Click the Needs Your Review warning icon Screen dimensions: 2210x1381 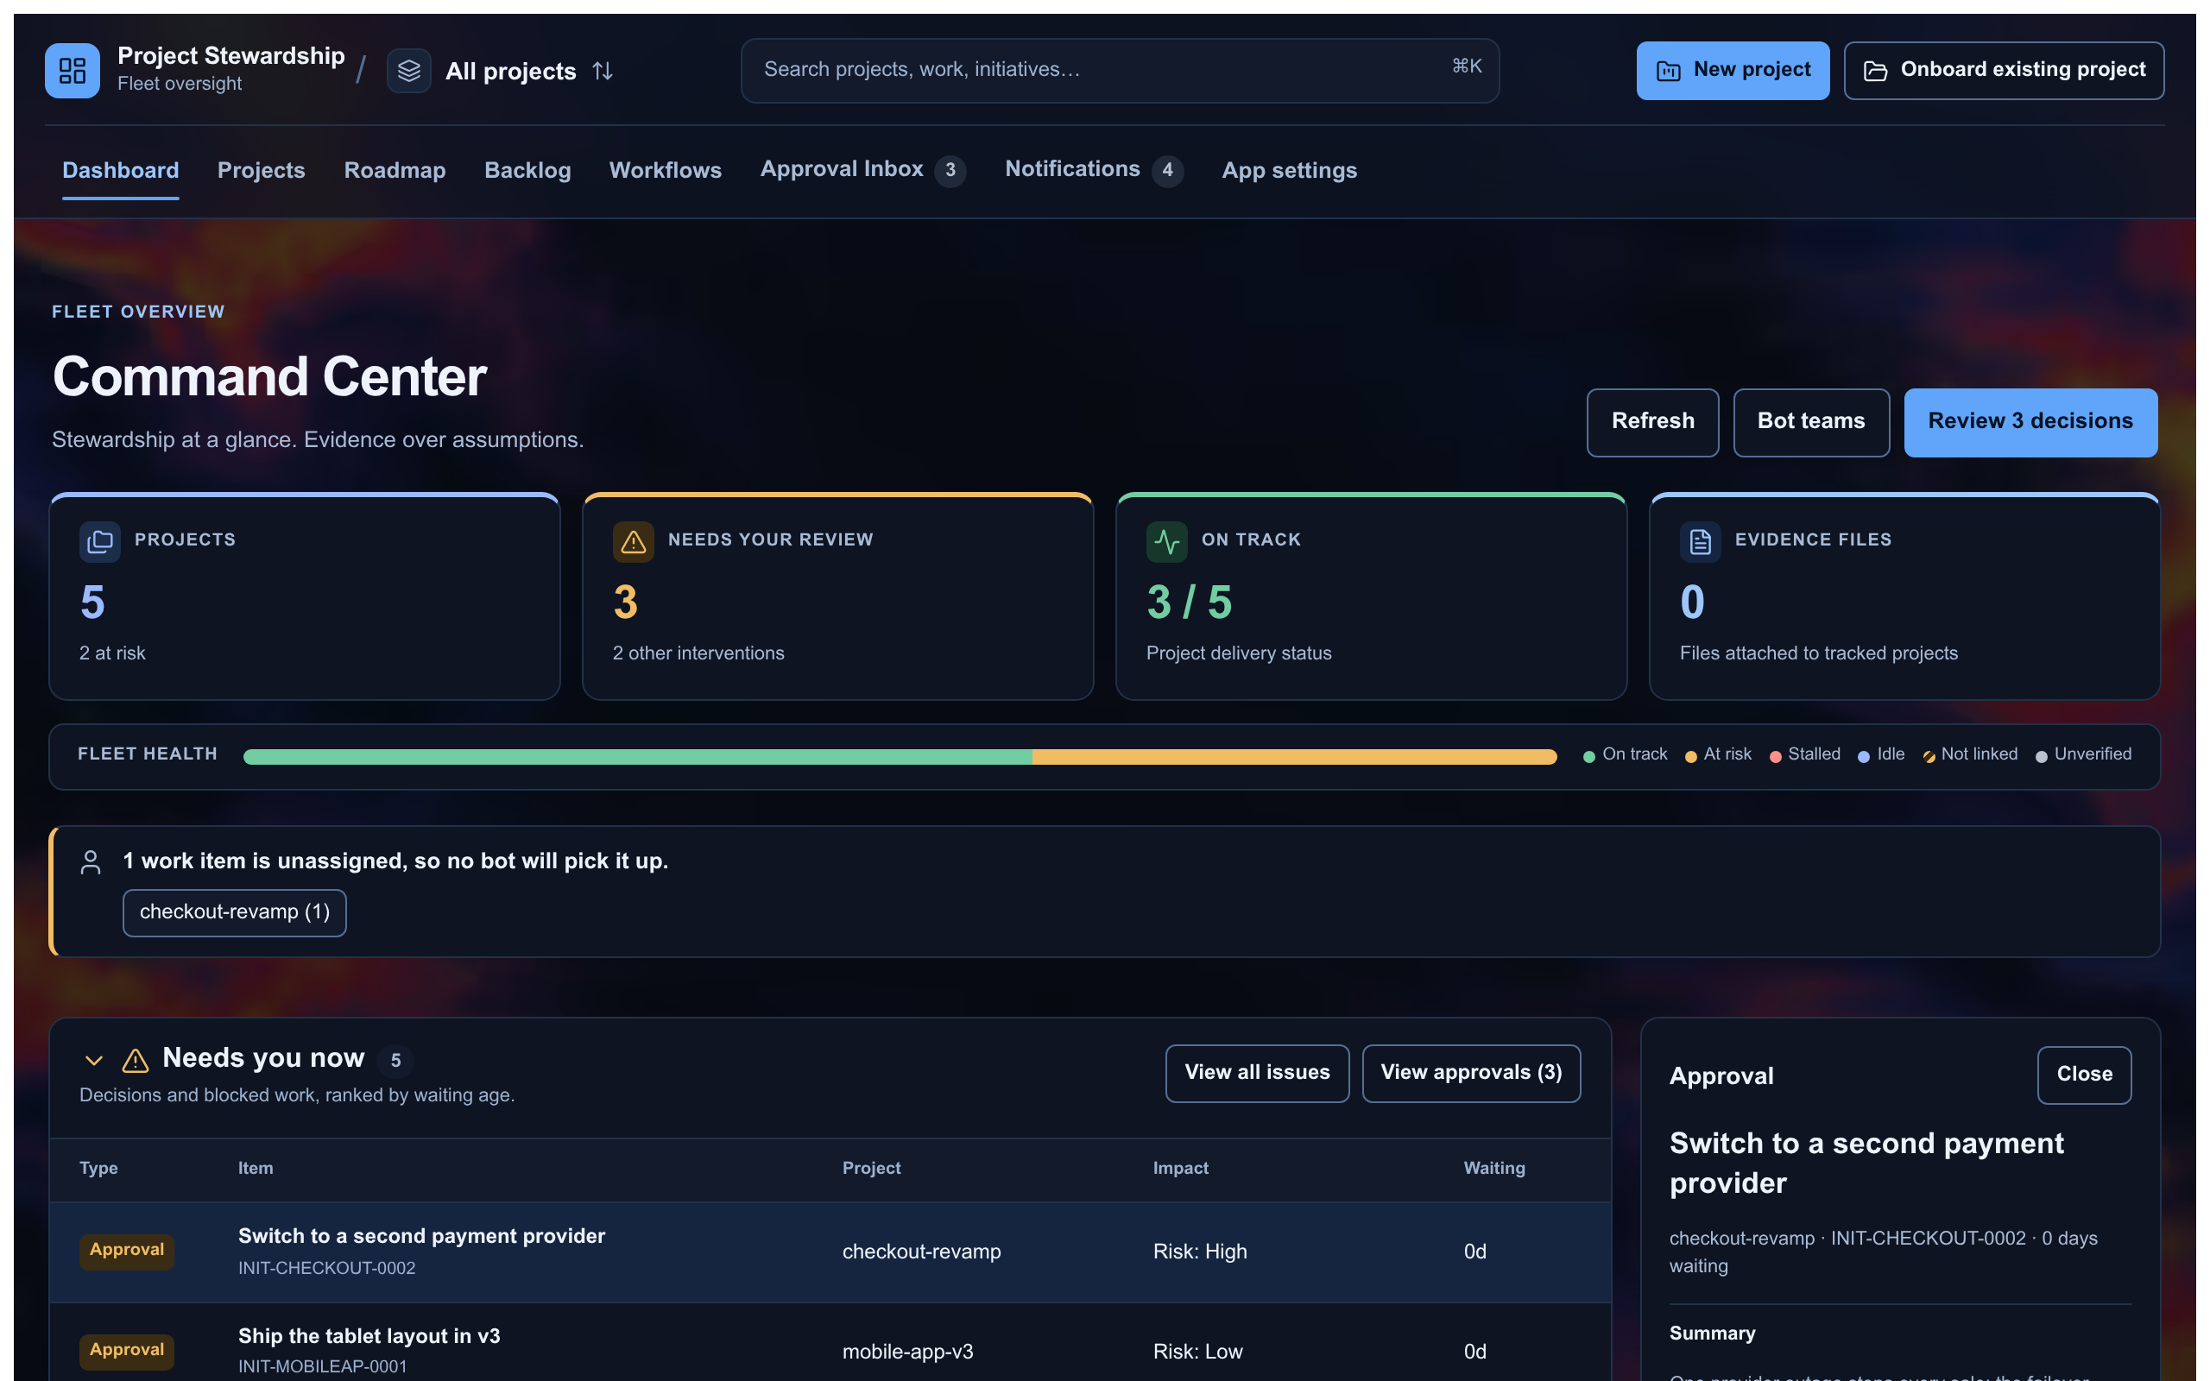(633, 542)
